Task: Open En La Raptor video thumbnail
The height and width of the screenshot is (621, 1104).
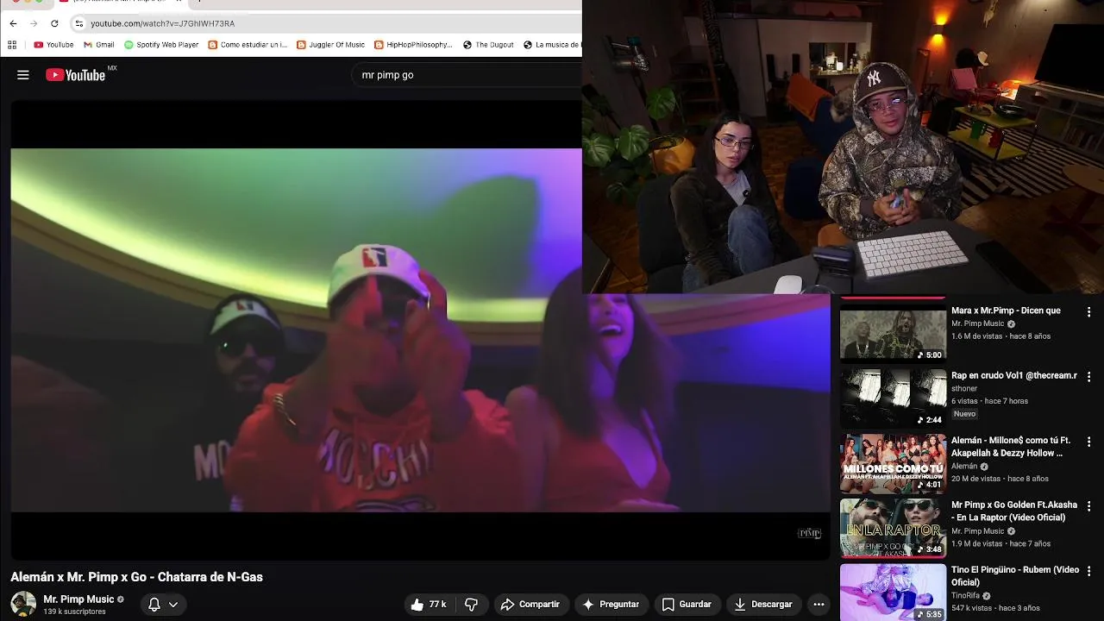Action: tap(893, 527)
